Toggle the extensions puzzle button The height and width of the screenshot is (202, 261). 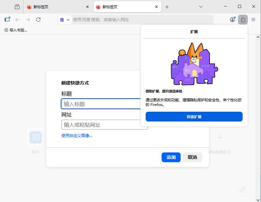243,20
